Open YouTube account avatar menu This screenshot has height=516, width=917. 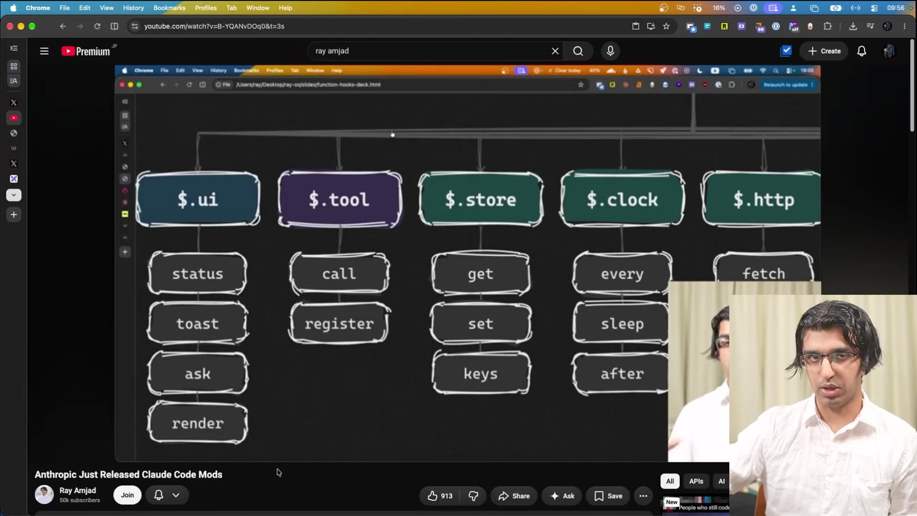[x=889, y=51]
